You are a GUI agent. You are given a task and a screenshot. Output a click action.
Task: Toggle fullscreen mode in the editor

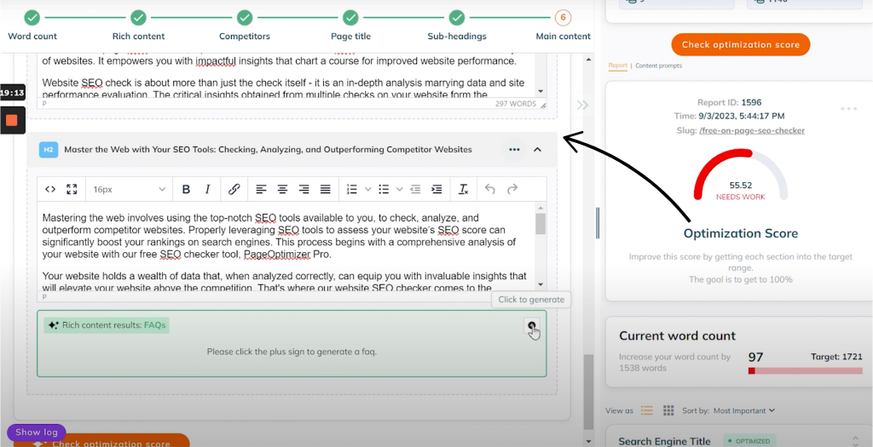click(72, 189)
